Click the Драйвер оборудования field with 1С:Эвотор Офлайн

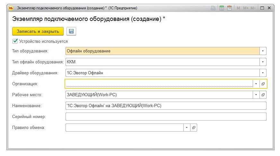(x=162, y=73)
